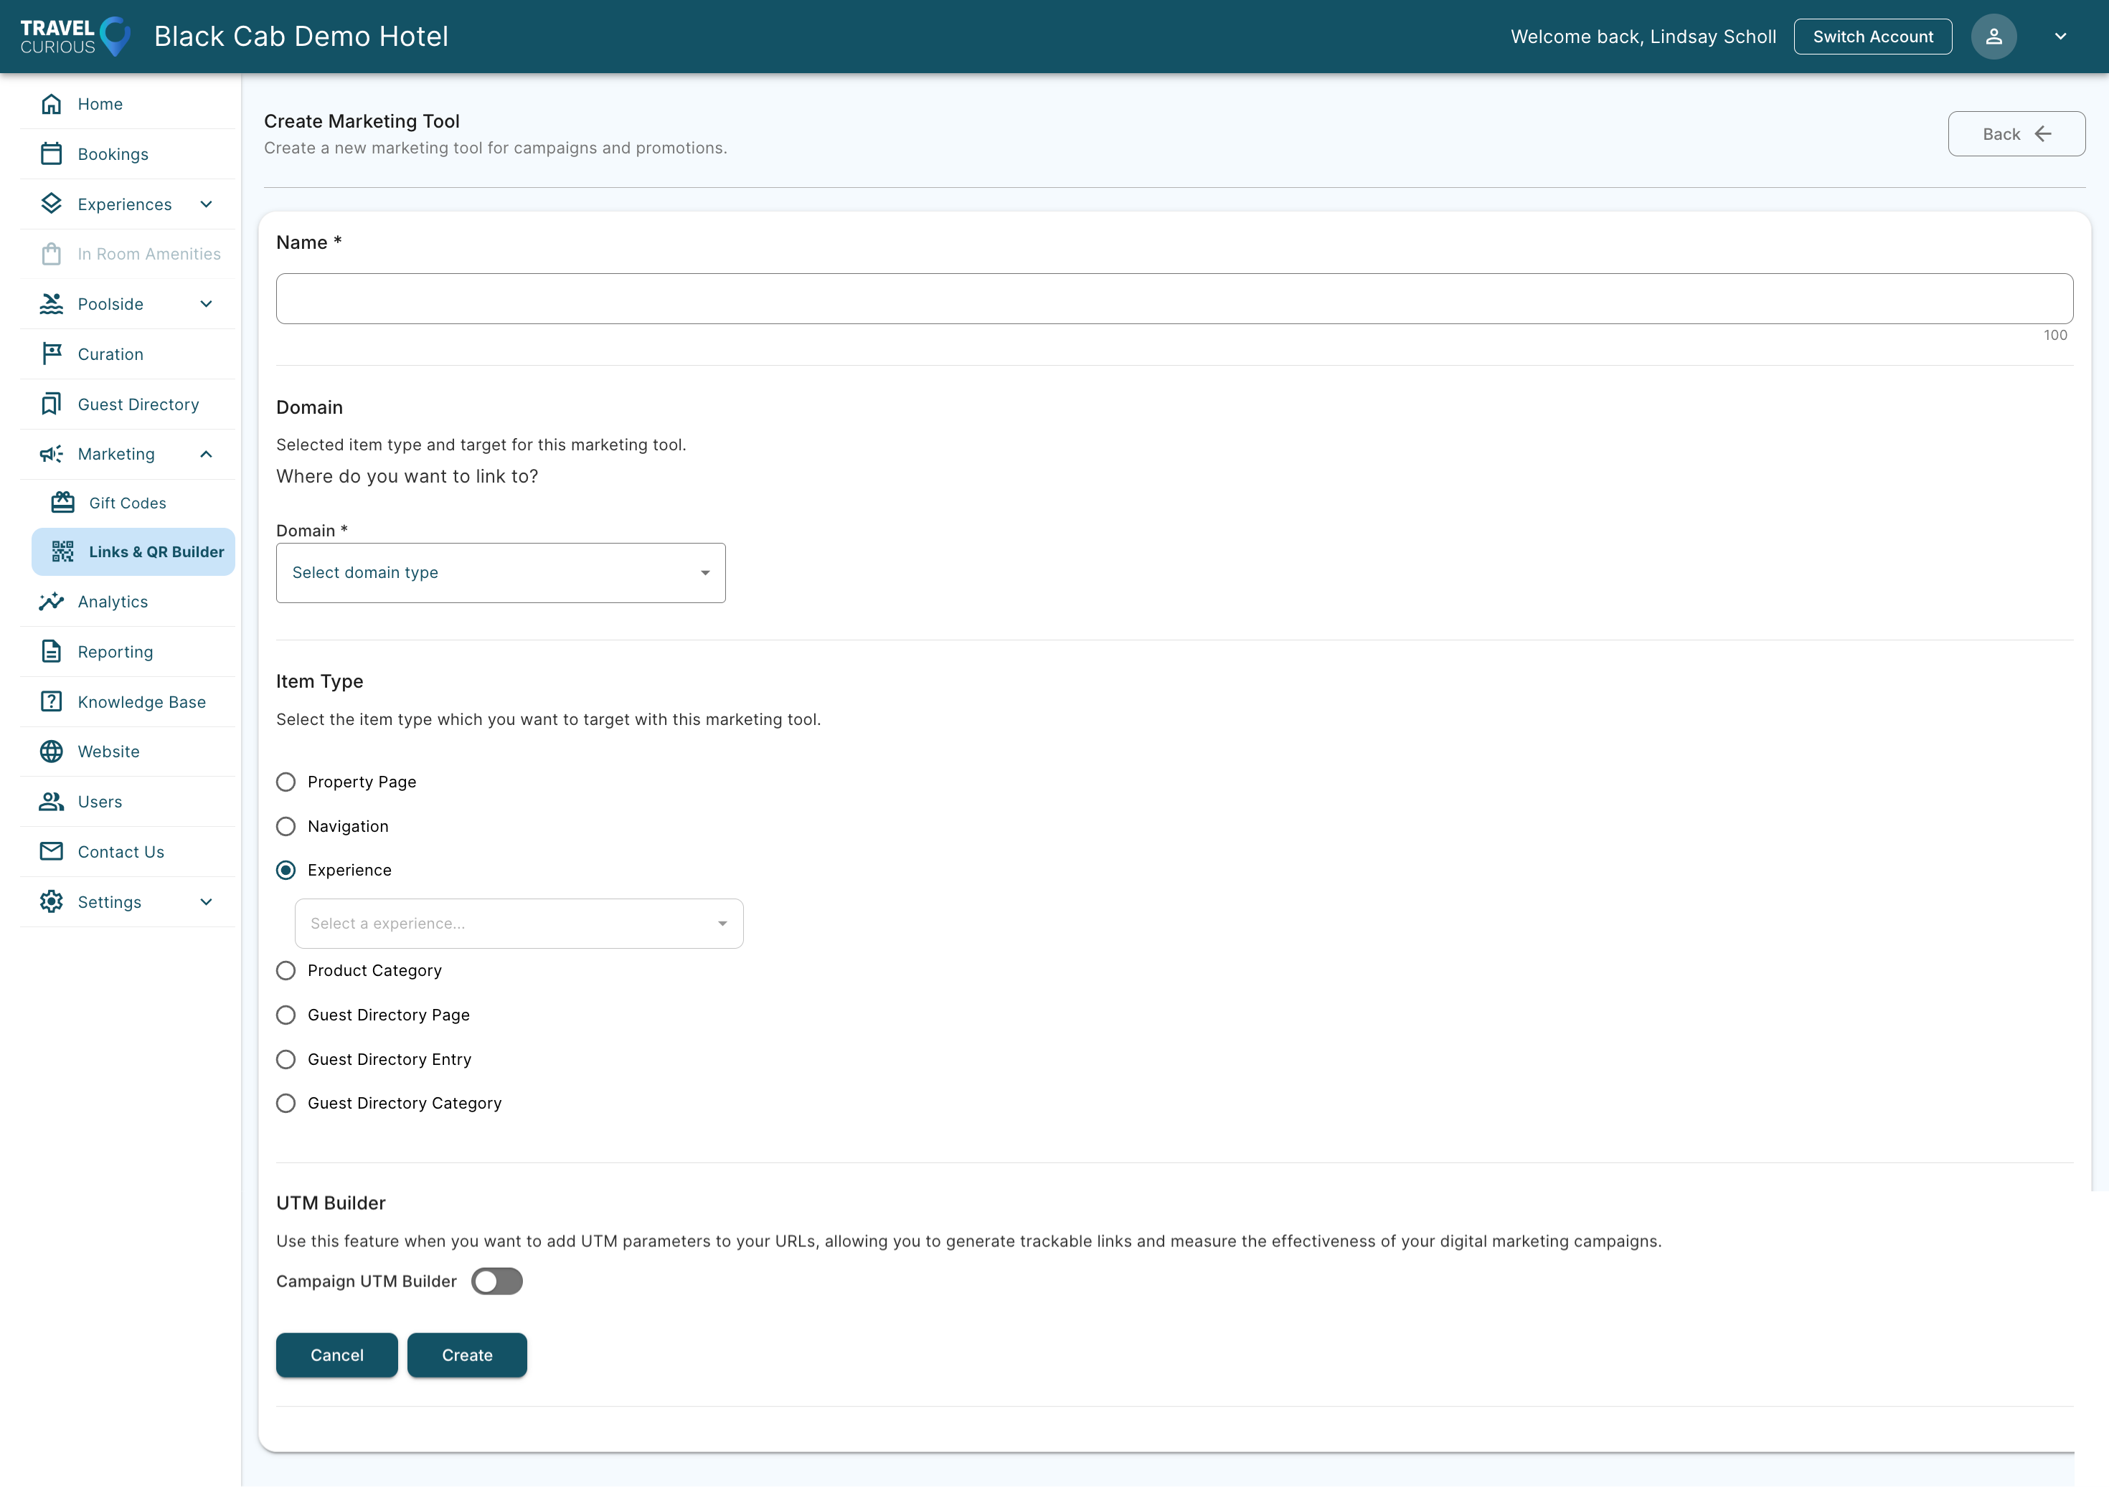Select the Guest Directory Entry radio option
The width and height of the screenshot is (2109, 1488).
click(x=286, y=1059)
